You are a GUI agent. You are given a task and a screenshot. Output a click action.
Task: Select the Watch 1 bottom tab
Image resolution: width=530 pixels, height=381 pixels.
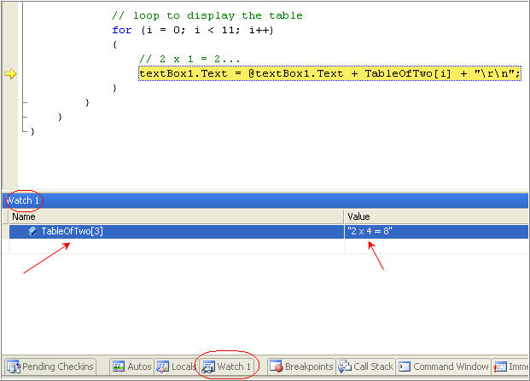click(x=228, y=367)
